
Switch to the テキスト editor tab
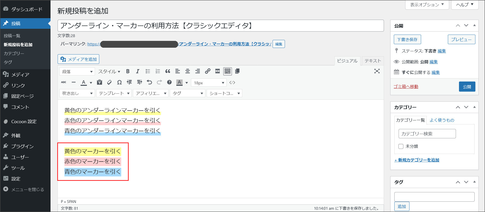(373, 61)
